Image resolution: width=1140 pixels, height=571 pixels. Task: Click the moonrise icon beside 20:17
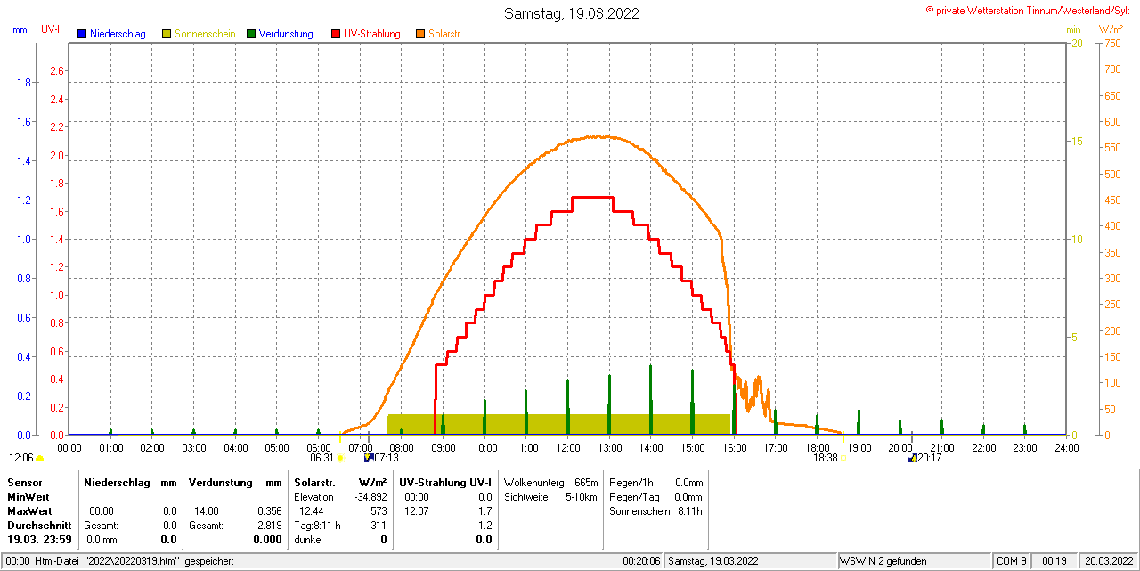tap(912, 458)
